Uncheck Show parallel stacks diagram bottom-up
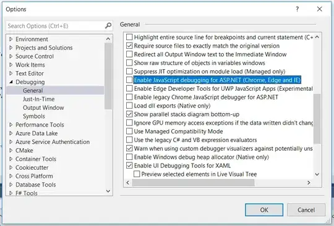This screenshot has width=334, height=226. click(129, 114)
